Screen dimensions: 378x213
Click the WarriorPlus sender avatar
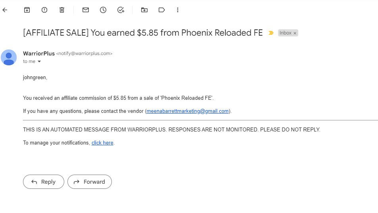point(9,57)
